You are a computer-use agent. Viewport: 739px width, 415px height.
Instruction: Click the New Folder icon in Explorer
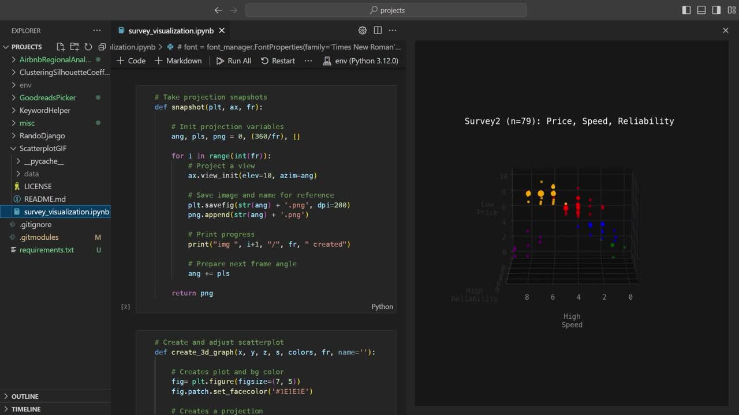pos(74,47)
